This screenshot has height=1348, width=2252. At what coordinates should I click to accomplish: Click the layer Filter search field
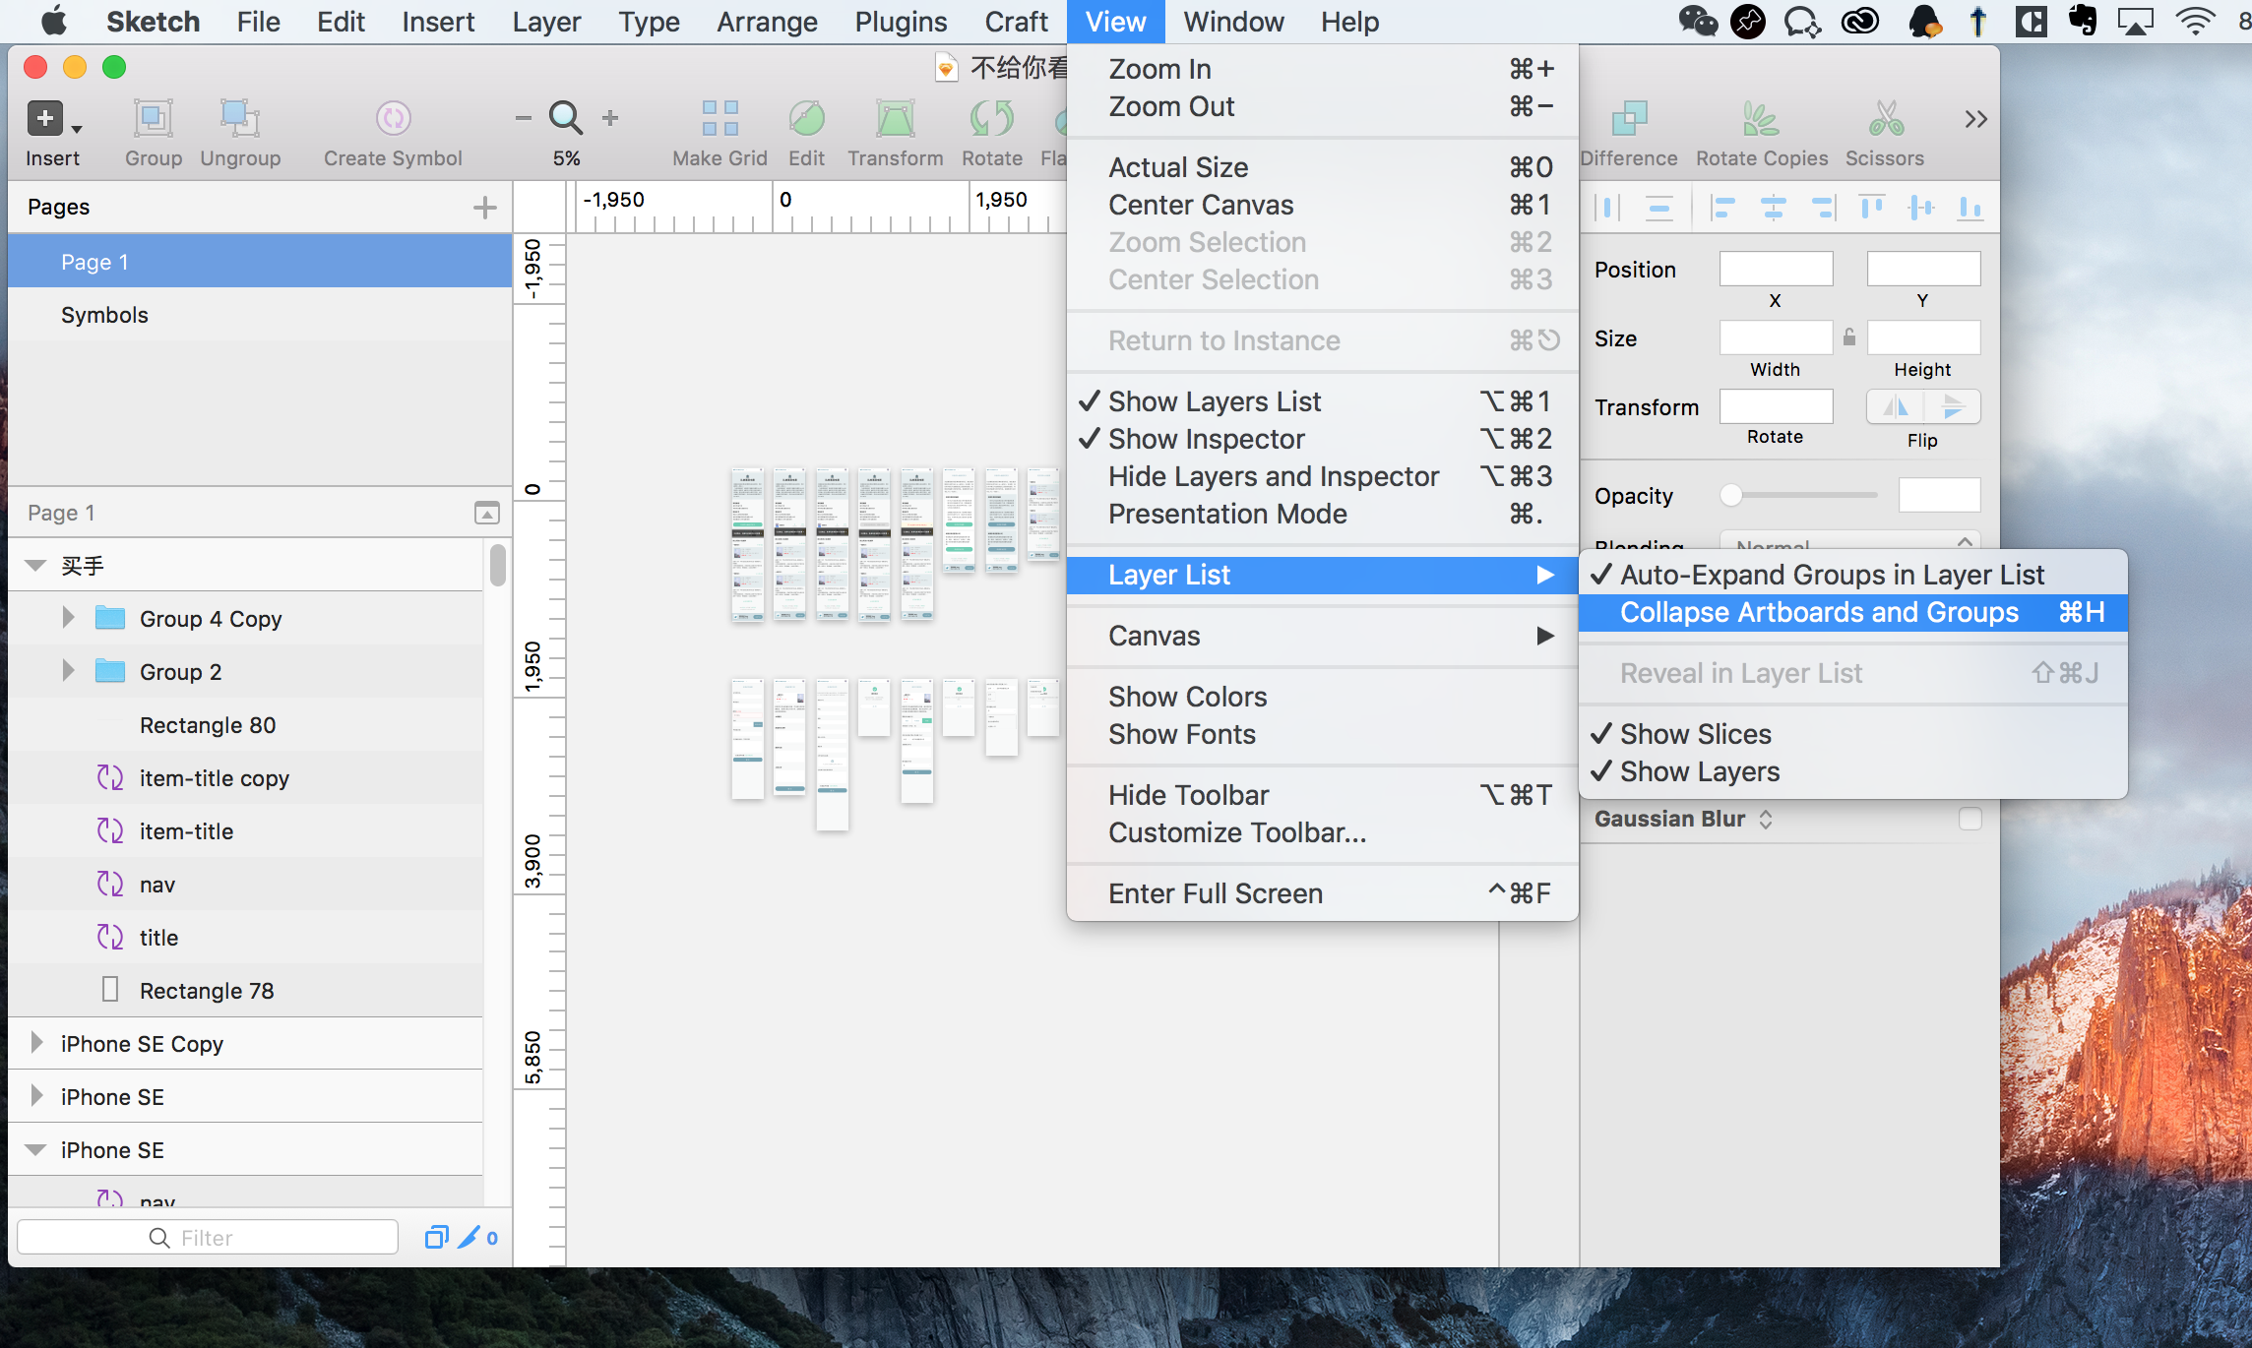(209, 1237)
